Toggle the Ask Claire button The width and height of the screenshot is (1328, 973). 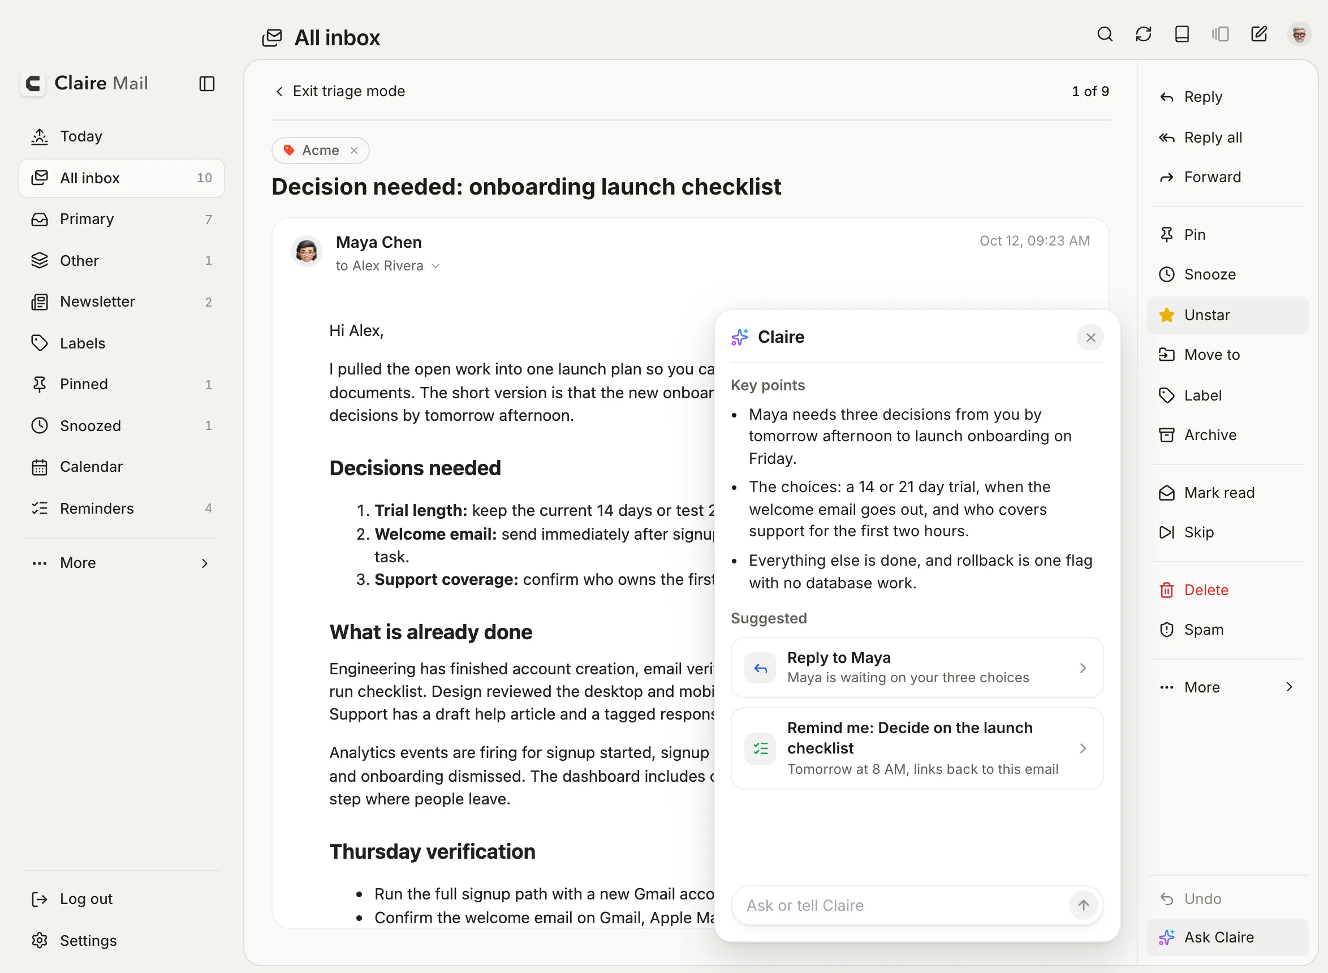click(1227, 938)
